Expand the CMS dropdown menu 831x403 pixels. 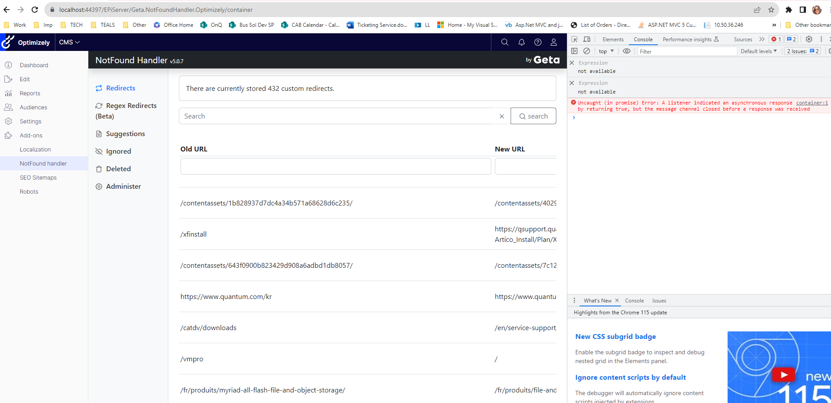(69, 42)
